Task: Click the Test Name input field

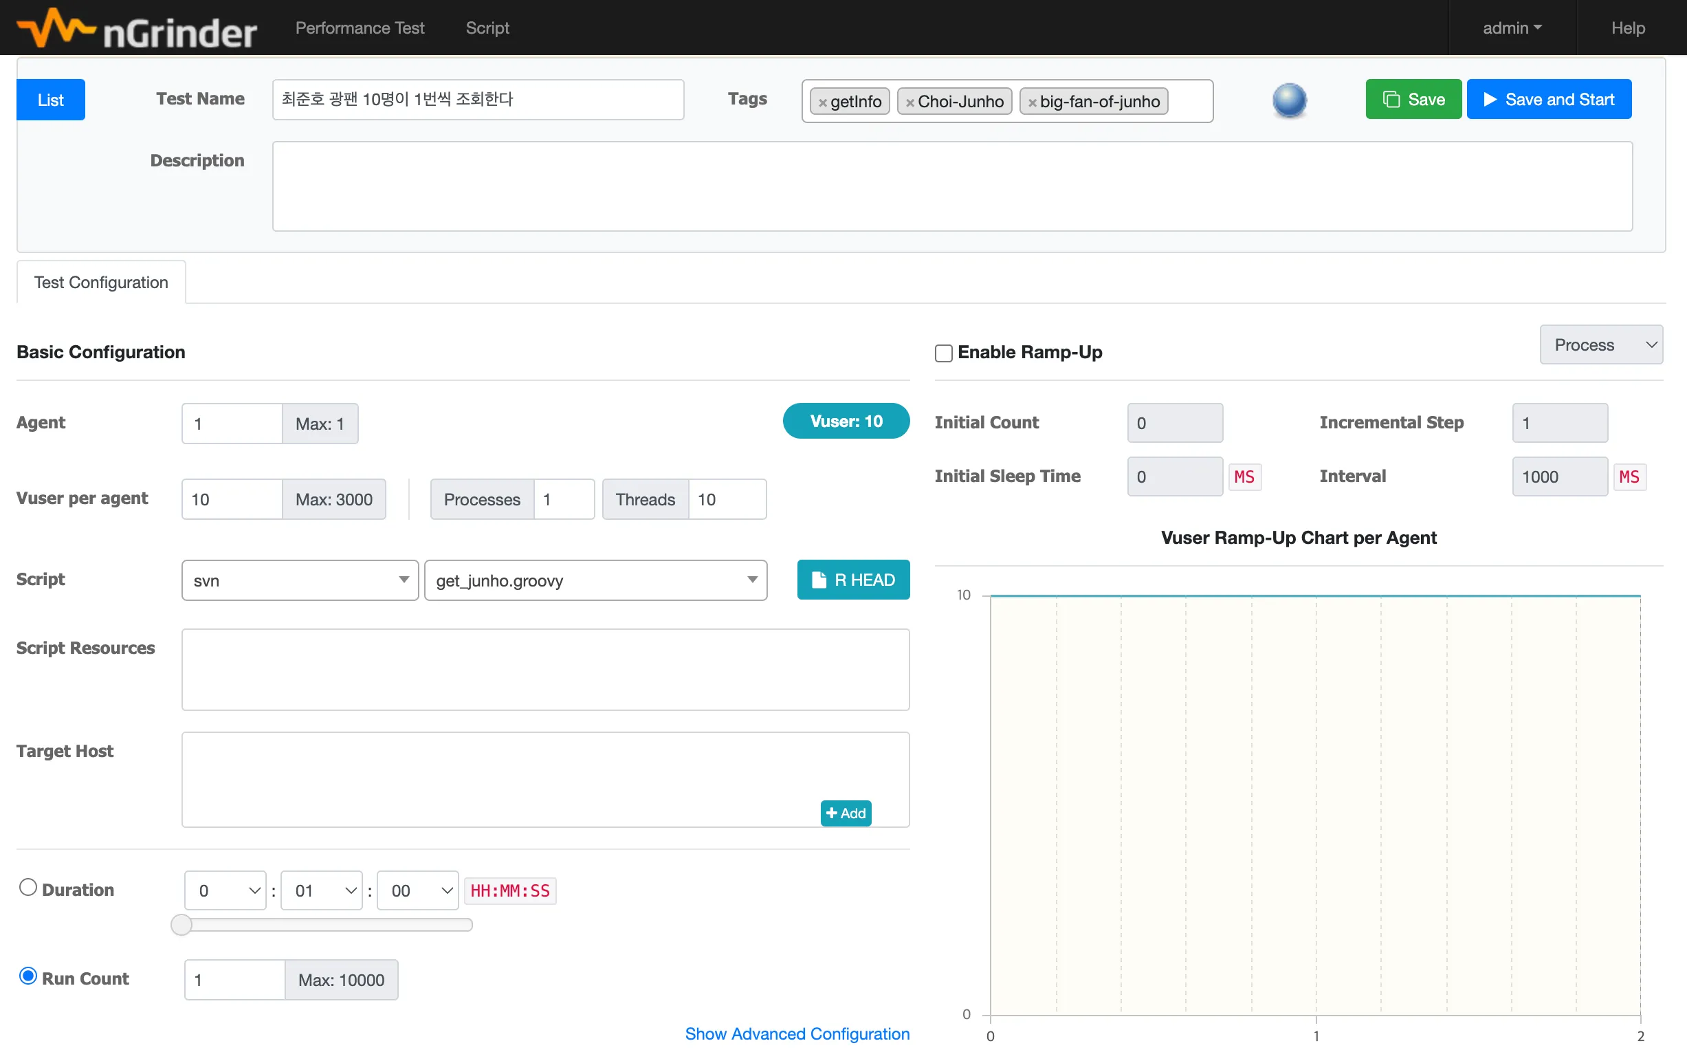Action: (x=478, y=100)
